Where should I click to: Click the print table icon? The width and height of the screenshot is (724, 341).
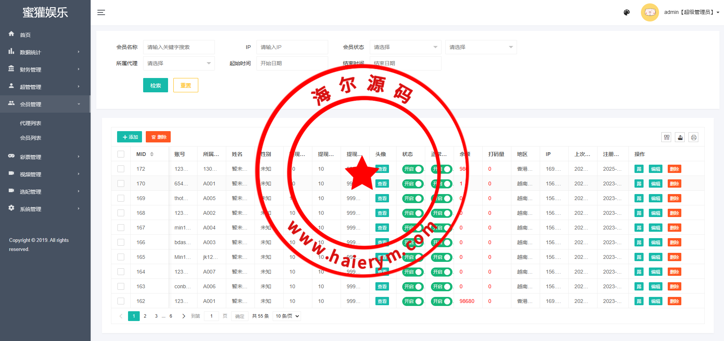(x=693, y=137)
